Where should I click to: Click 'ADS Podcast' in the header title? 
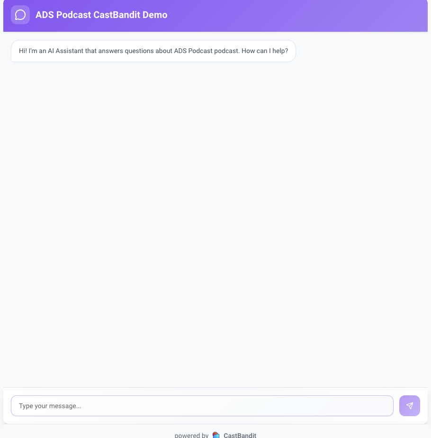[63, 15]
